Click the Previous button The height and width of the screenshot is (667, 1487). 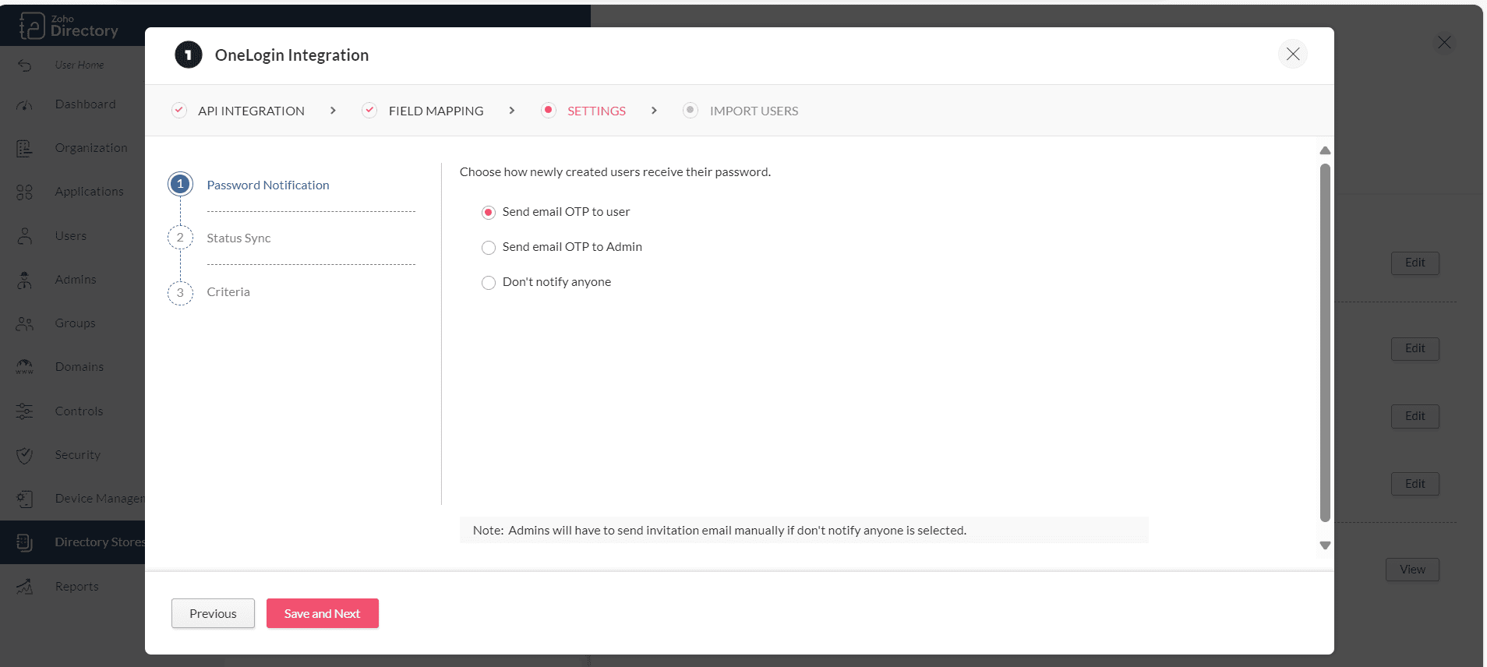coord(213,613)
